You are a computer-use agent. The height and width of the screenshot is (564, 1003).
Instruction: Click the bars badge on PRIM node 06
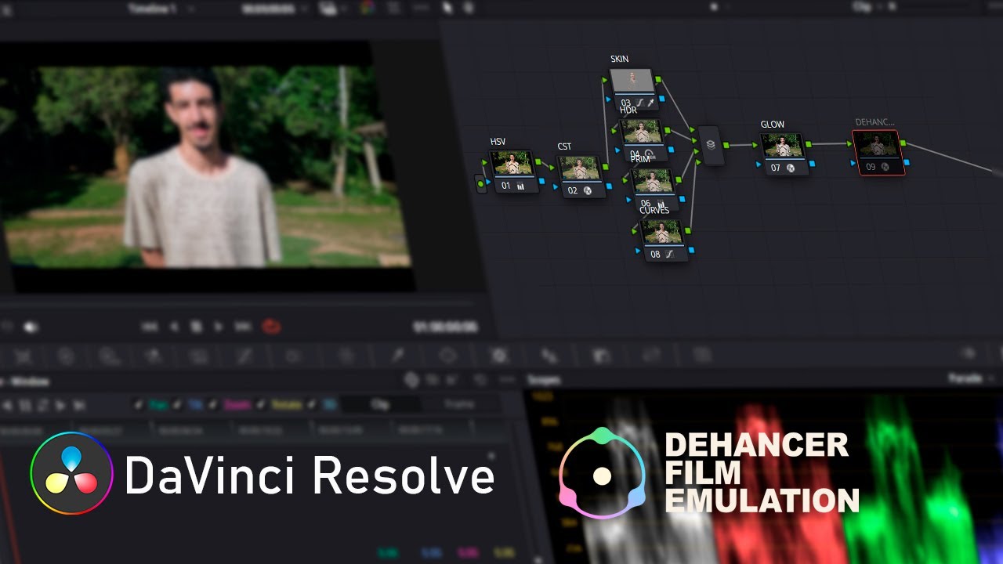pyautogui.click(x=660, y=204)
